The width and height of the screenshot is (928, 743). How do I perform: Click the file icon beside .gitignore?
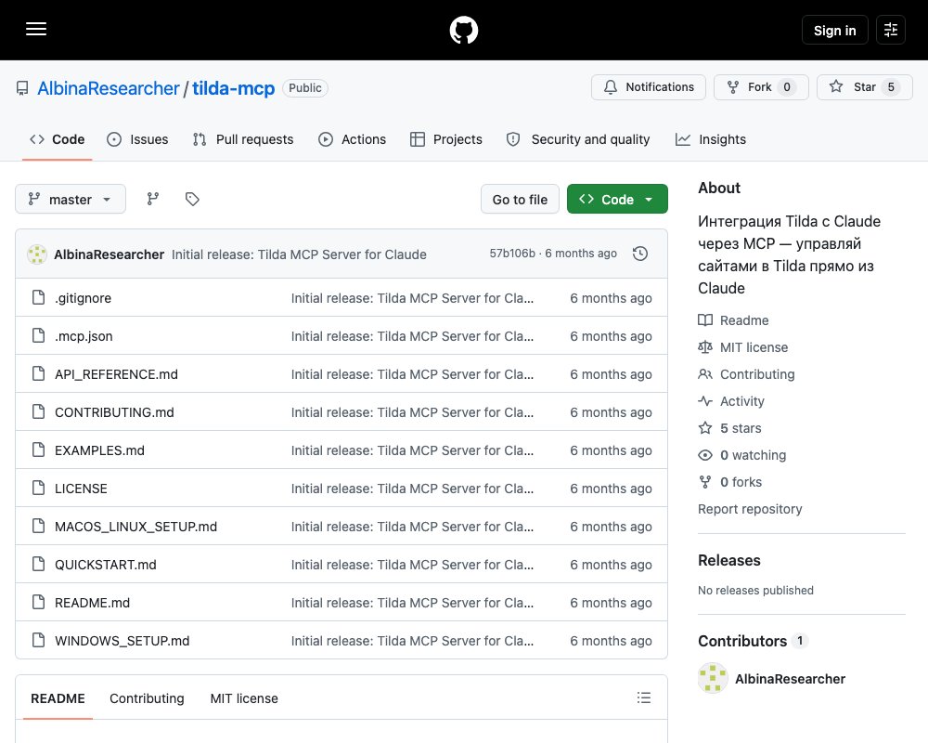(x=38, y=297)
